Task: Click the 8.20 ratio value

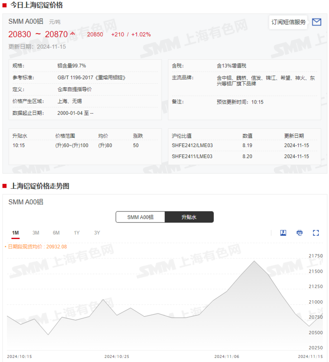Action: pos(247,156)
